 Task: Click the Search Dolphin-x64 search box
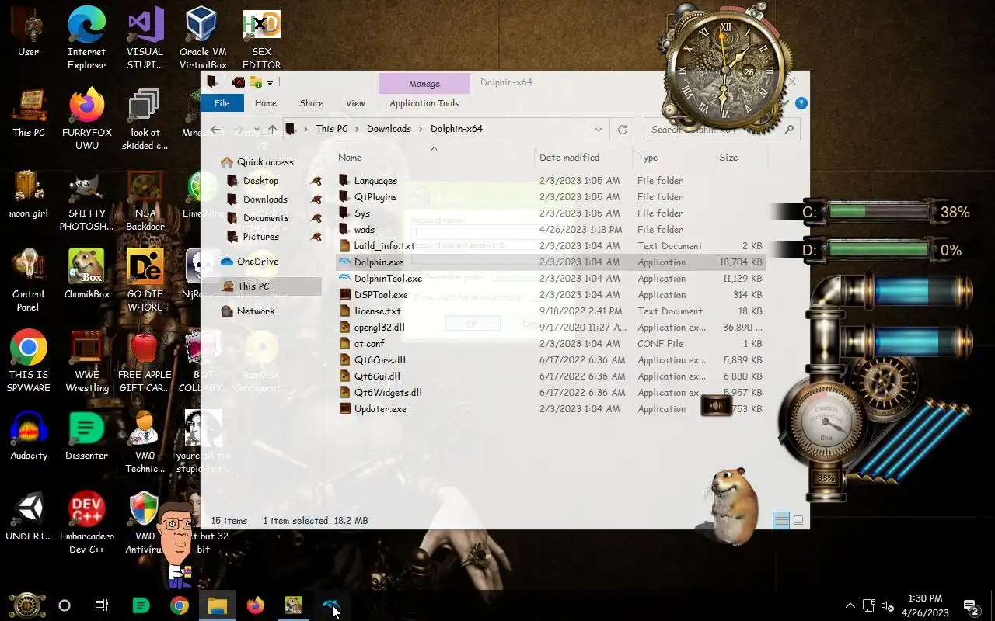click(x=721, y=129)
